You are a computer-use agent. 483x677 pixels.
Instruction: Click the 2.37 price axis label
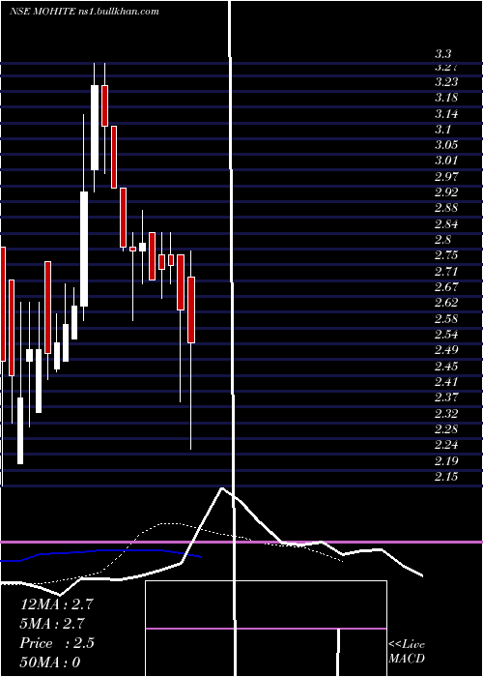pos(446,397)
